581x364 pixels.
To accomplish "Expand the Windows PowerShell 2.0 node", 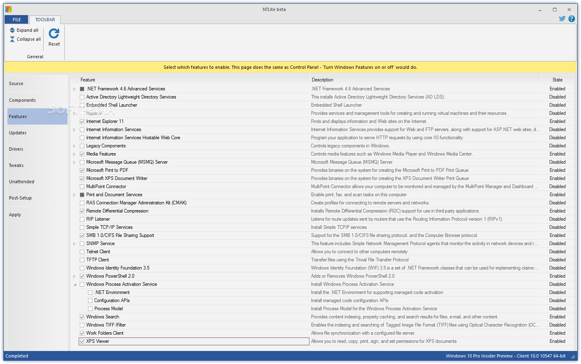I will tap(75, 276).
